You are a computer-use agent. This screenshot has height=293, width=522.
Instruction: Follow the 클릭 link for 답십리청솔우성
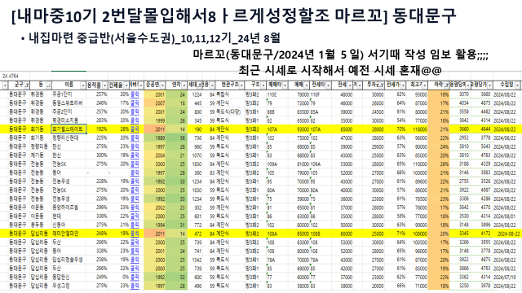tap(135, 260)
